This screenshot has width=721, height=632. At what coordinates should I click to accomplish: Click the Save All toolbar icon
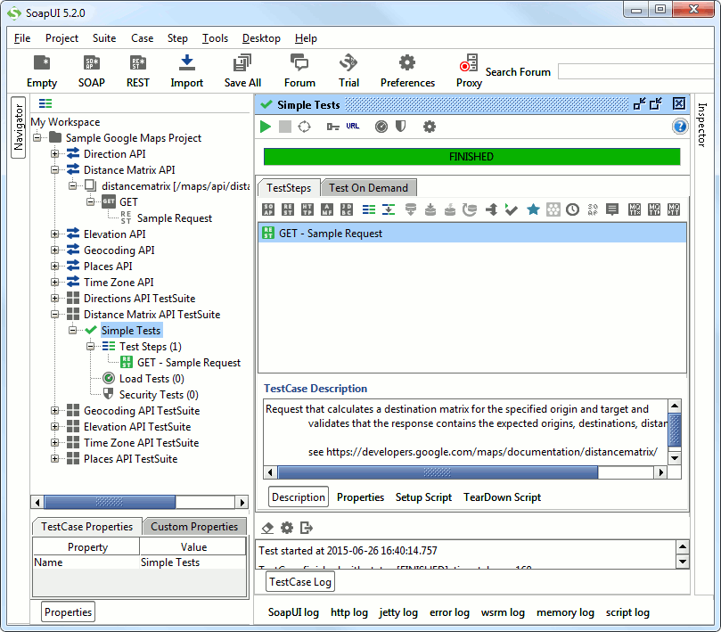[x=242, y=71]
